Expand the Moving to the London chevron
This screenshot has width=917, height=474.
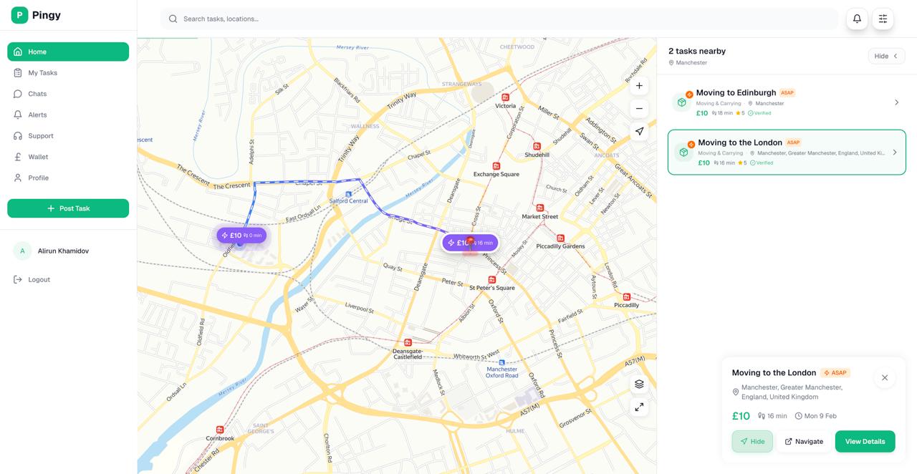(x=895, y=153)
